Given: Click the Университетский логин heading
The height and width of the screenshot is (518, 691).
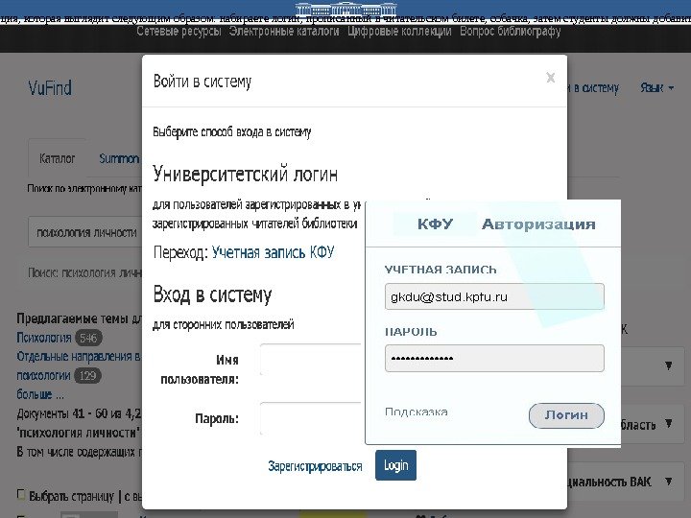Looking at the screenshot, I should [245, 174].
